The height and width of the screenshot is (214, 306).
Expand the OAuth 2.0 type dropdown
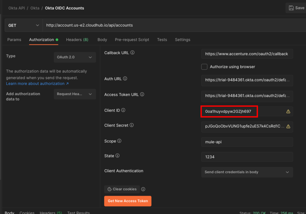coord(75,57)
